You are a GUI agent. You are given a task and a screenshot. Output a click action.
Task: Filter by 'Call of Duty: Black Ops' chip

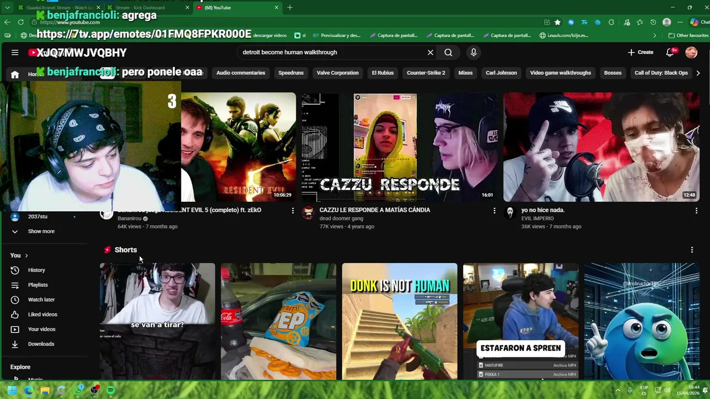pyautogui.click(x=661, y=73)
